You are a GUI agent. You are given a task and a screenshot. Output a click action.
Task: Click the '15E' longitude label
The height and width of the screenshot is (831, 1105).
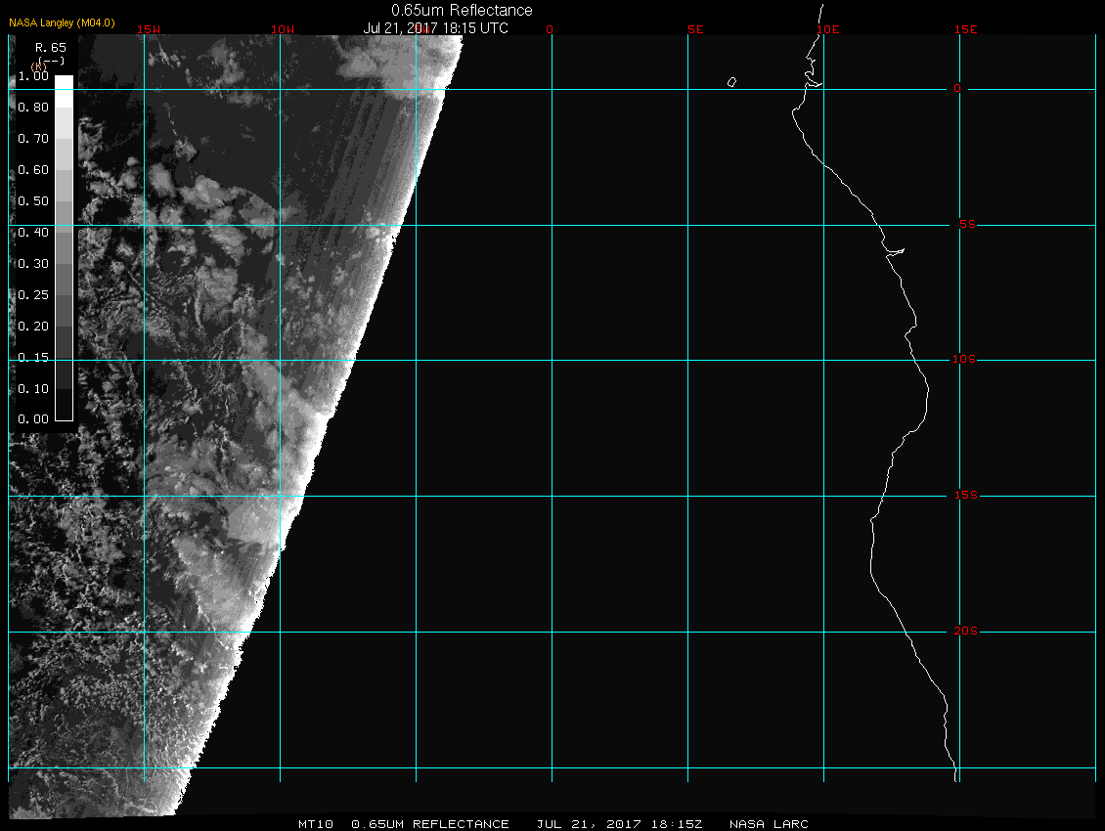[x=965, y=29]
